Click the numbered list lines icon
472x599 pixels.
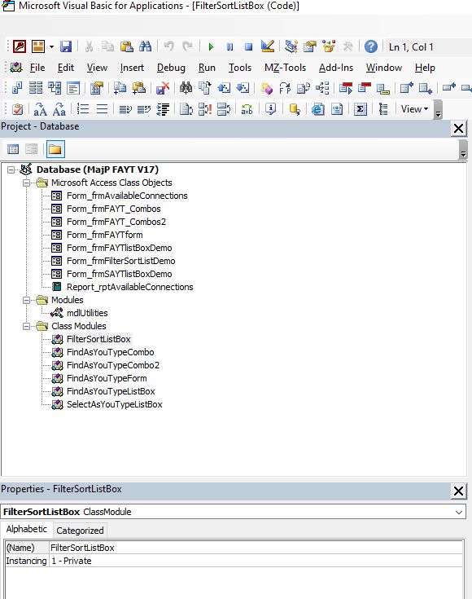coord(83,110)
